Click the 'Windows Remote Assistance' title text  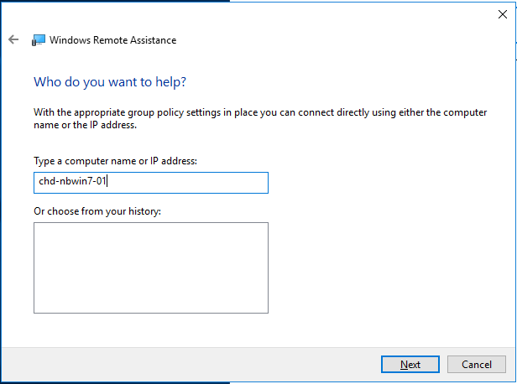[112, 40]
